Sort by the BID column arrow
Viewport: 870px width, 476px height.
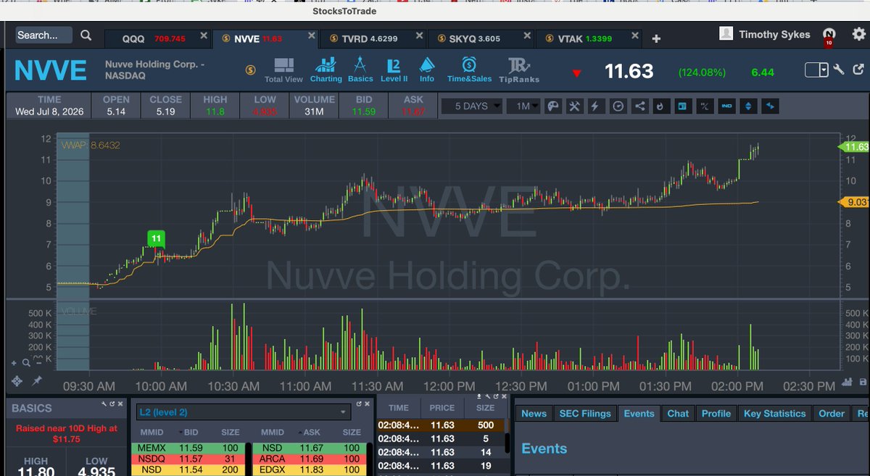click(x=179, y=432)
